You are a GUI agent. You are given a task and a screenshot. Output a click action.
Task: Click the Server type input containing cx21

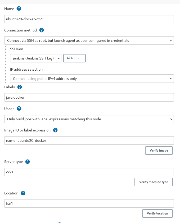tap(89, 172)
